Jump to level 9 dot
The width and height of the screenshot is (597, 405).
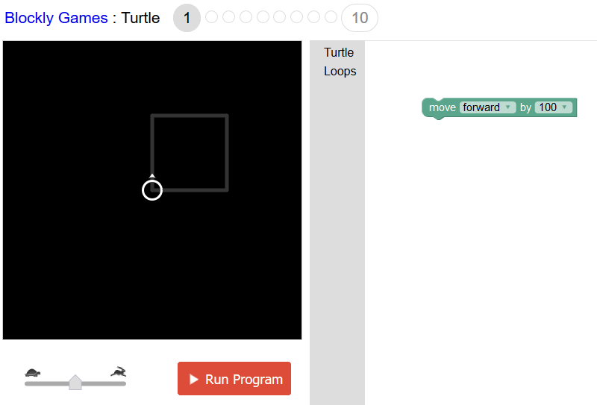click(331, 17)
